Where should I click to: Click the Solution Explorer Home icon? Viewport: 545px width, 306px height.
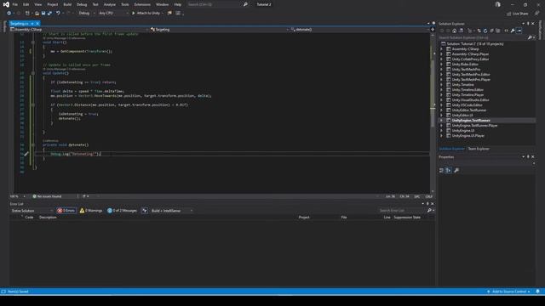tap(454, 31)
